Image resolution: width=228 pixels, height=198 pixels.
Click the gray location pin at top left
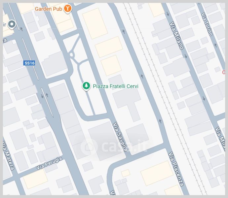click(12, 24)
